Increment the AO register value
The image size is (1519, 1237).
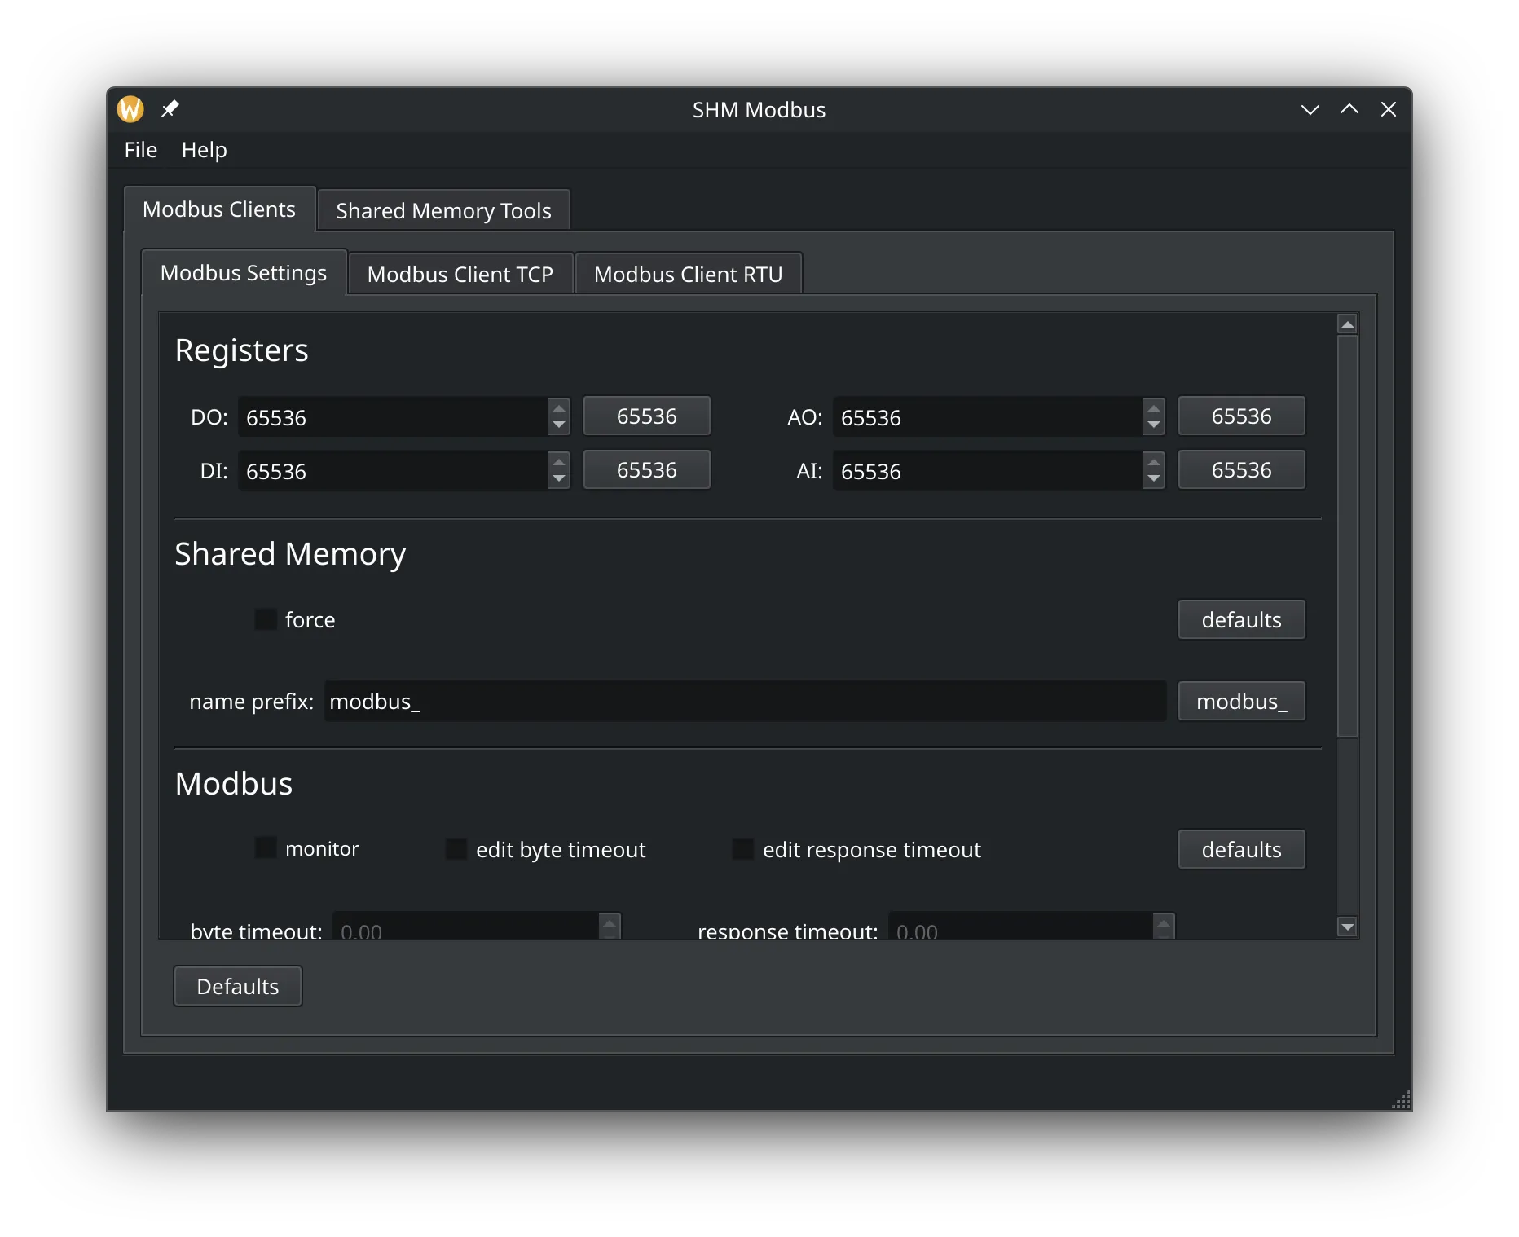coord(1153,409)
